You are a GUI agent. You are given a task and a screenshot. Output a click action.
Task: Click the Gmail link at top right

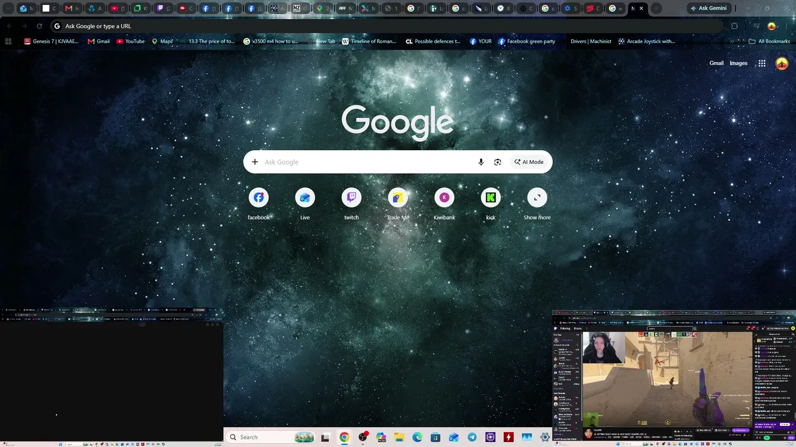(x=716, y=63)
